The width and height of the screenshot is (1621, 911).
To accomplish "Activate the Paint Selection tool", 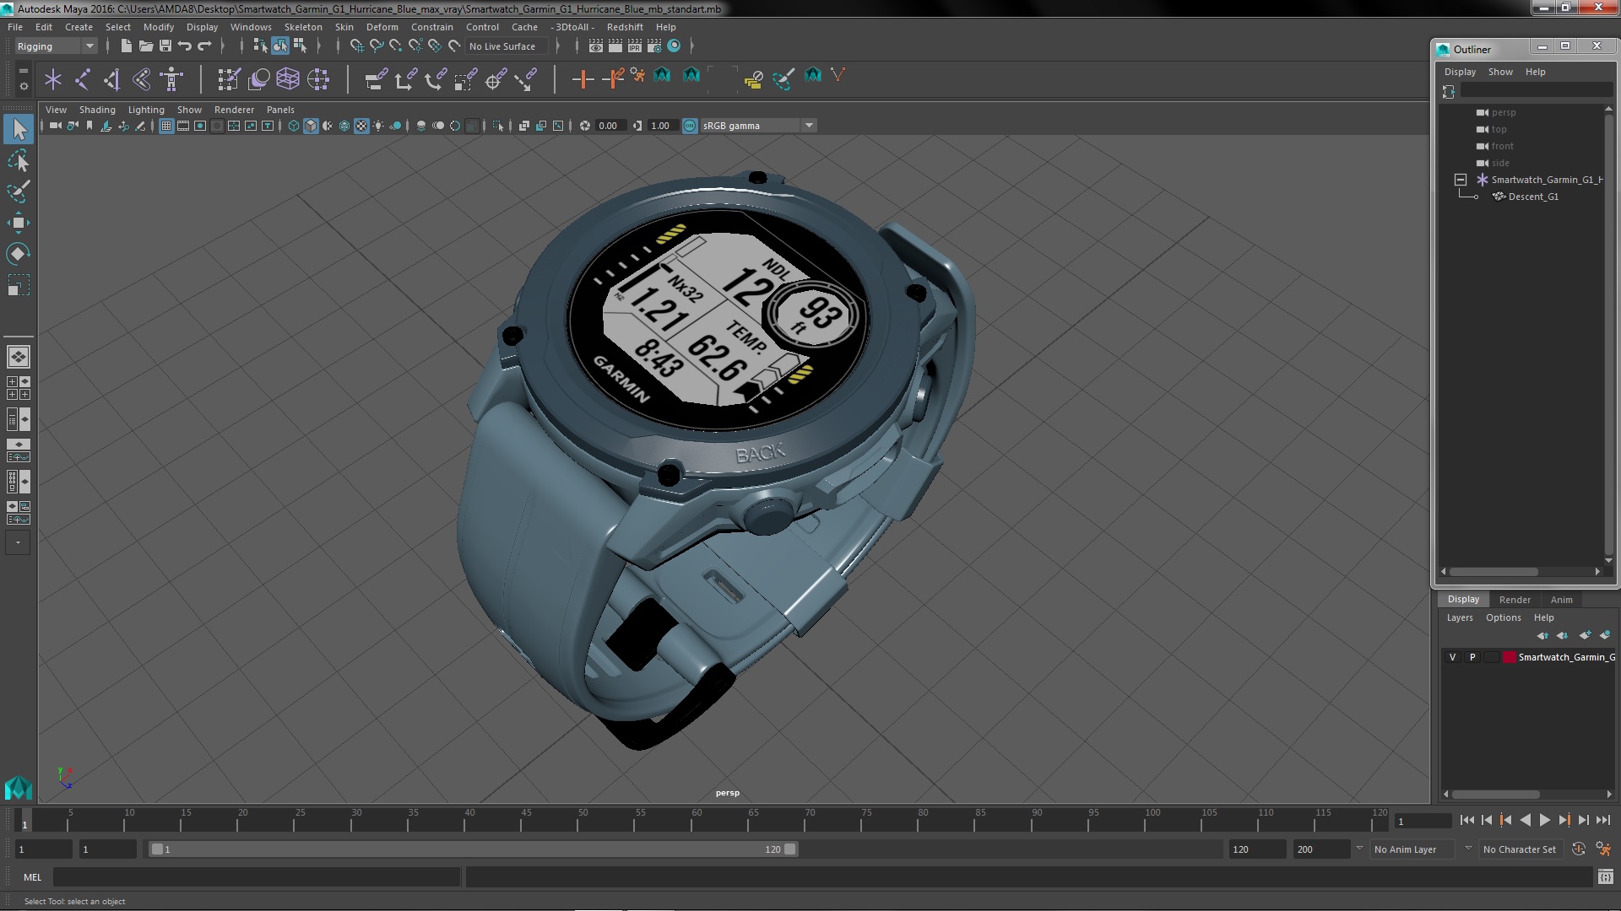I will click(x=18, y=191).
